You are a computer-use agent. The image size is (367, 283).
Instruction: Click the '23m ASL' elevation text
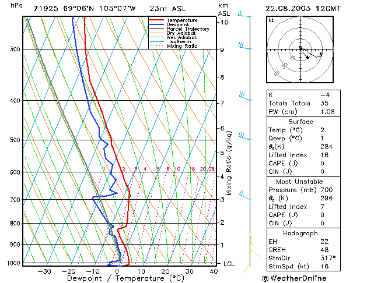(167, 9)
